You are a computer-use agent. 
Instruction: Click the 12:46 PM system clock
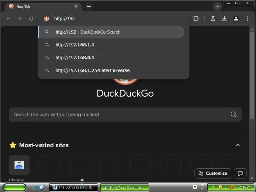tap(244, 187)
